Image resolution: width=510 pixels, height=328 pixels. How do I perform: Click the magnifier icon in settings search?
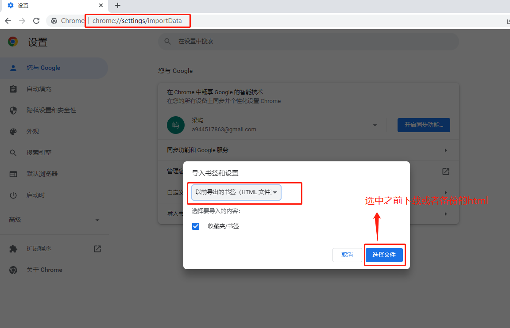[167, 41]
